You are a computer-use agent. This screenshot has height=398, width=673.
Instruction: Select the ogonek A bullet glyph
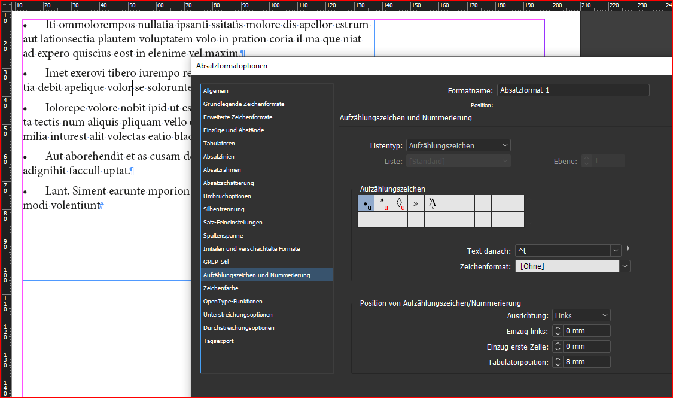point(432,203)
